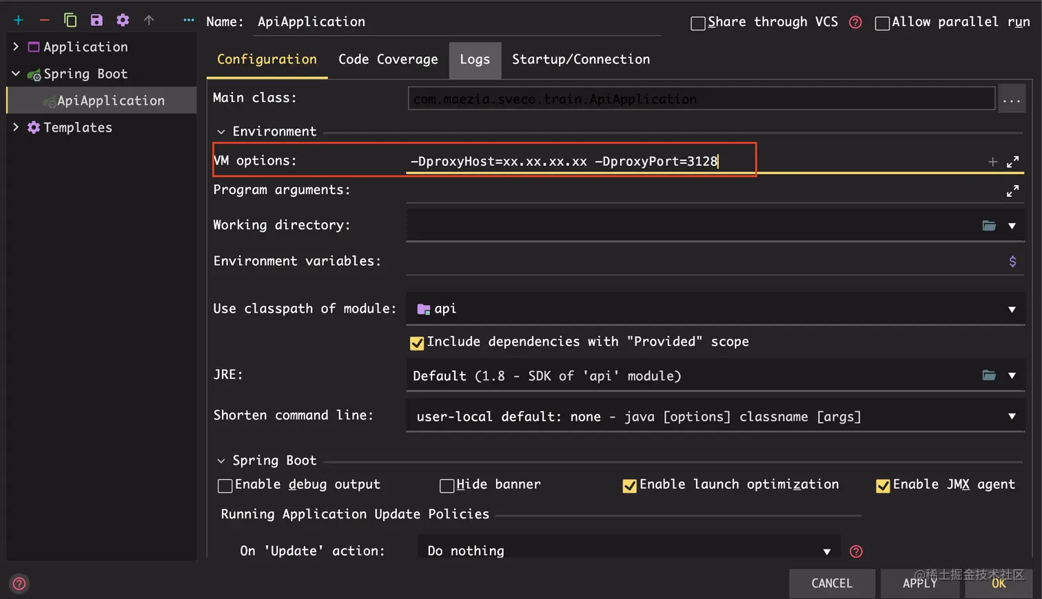Expand the VM options field editor
The height and width of the screenshot is (599, 1042).
click(x=1012, y=162)
